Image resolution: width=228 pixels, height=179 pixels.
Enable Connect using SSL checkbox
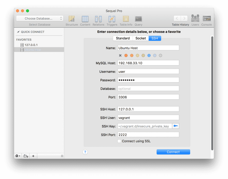pyautogui.click(x=119, y=141)
